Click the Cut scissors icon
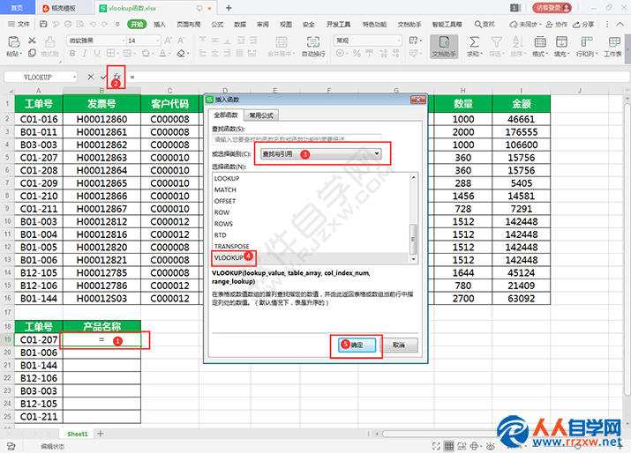Image resolution: width=631 pixels, height=453 pixels. click(x=32, y=41)
